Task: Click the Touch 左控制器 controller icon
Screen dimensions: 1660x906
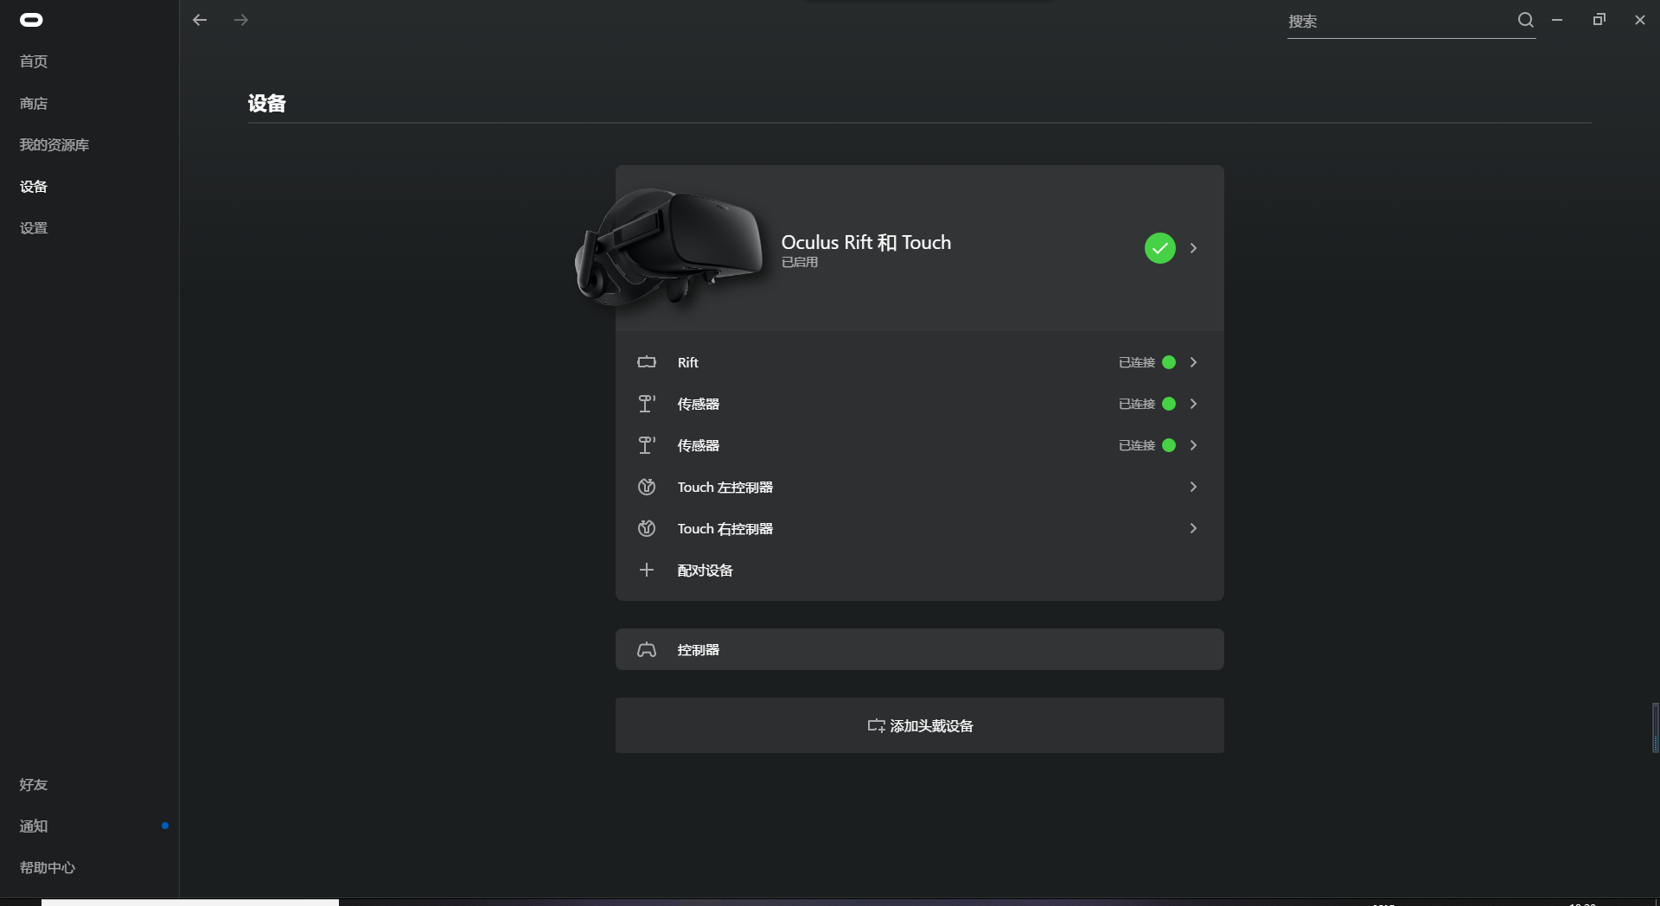Action: pyautogui.click(x=647, y=487)
